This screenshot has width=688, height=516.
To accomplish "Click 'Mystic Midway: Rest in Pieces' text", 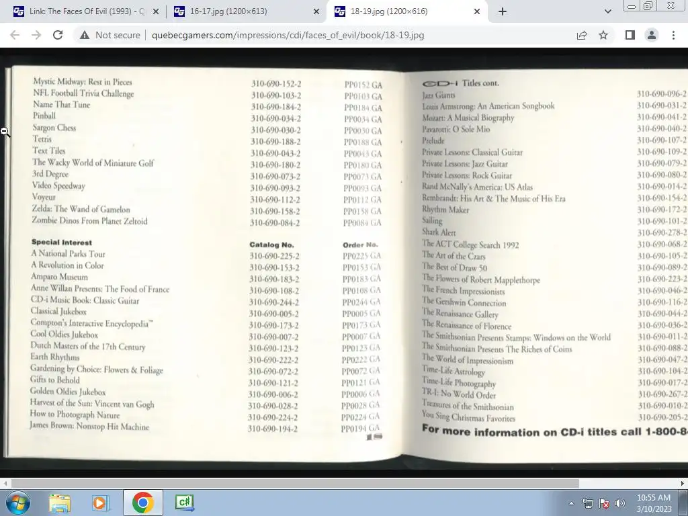I will (x=83, y=81).
